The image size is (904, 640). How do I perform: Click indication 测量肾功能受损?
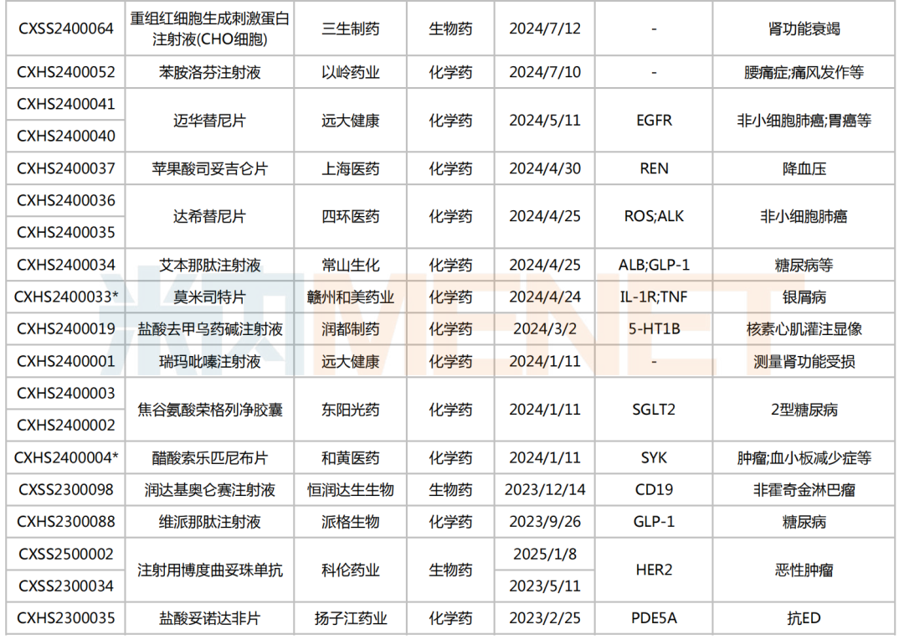(x=804, y=361)
